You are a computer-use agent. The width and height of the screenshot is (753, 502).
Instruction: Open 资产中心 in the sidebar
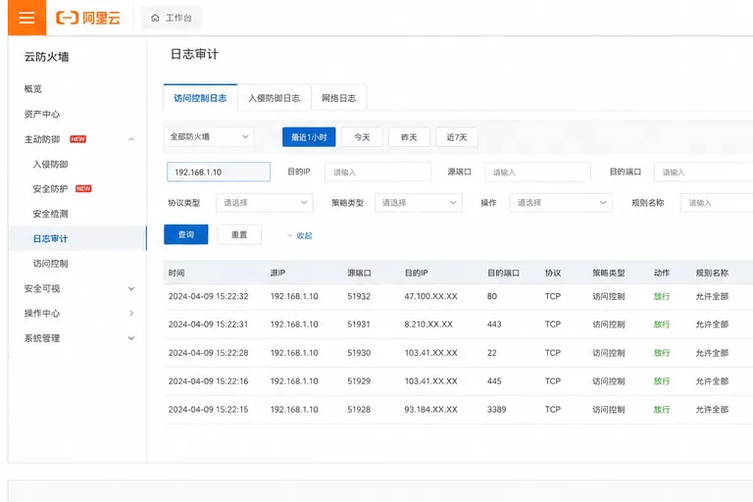[42, 115]
